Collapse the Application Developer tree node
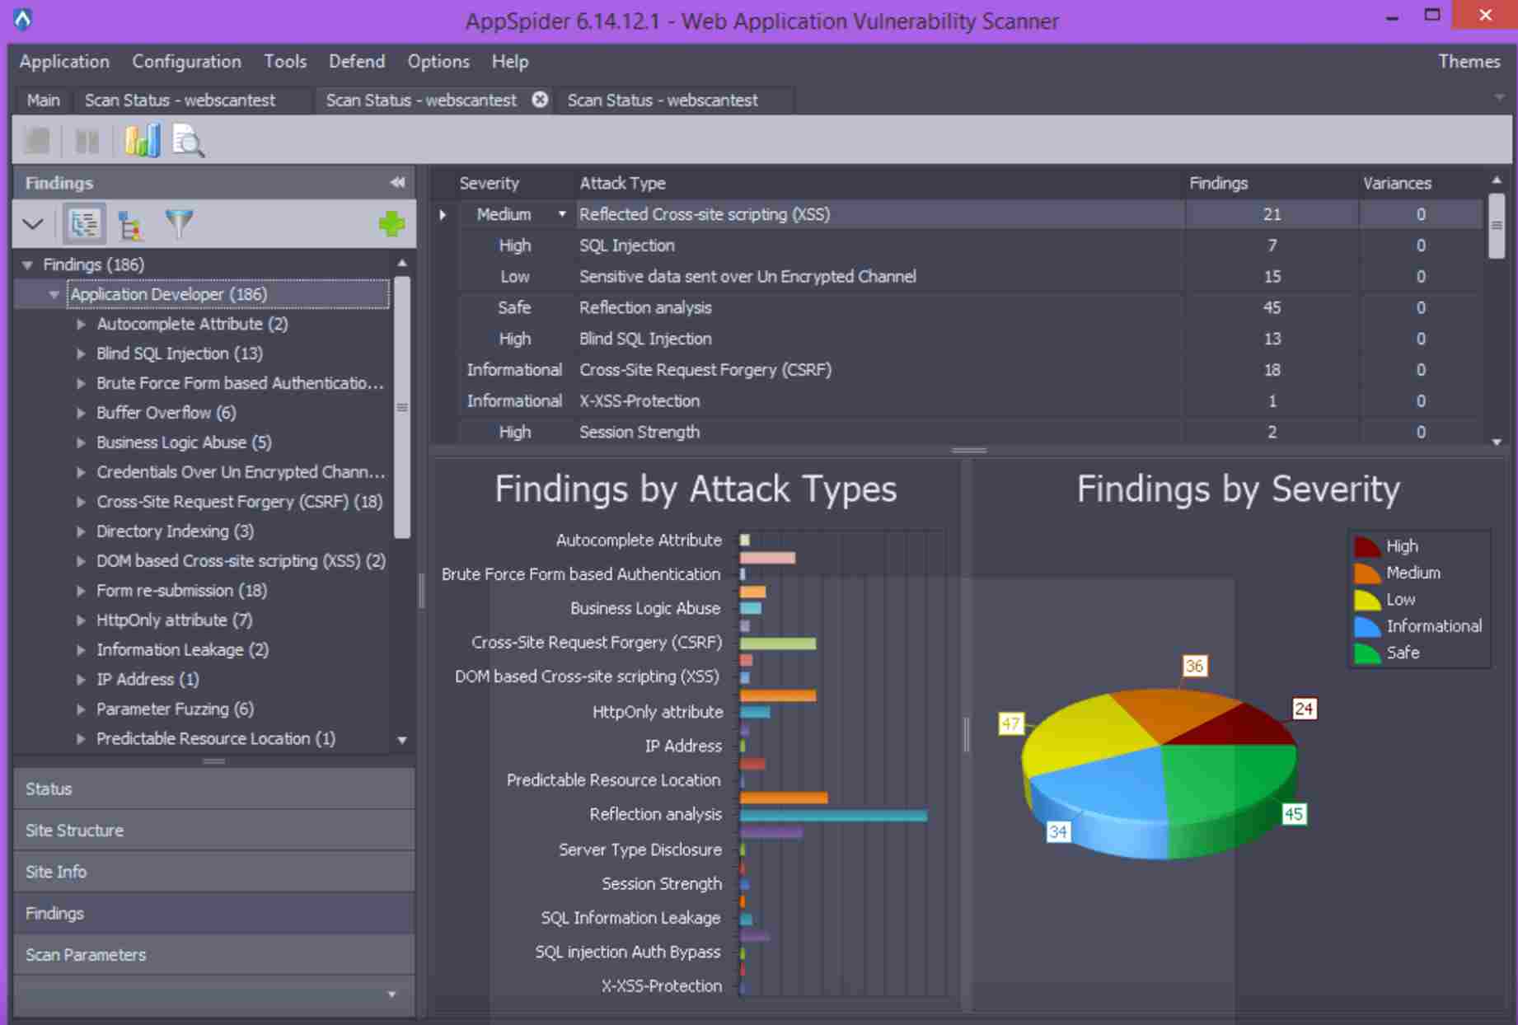 54,294
